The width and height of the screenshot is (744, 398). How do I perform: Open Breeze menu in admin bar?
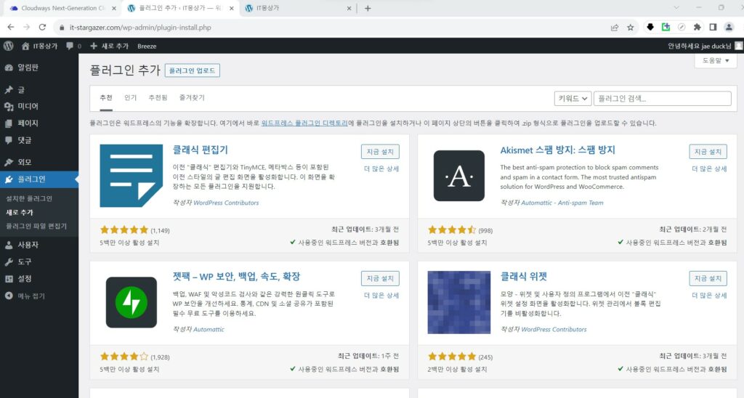[147, 46]
